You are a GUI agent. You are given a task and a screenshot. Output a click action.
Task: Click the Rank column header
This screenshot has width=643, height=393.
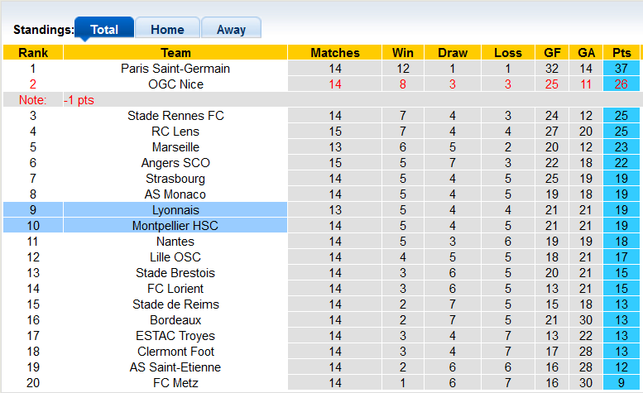pos(33,53)
